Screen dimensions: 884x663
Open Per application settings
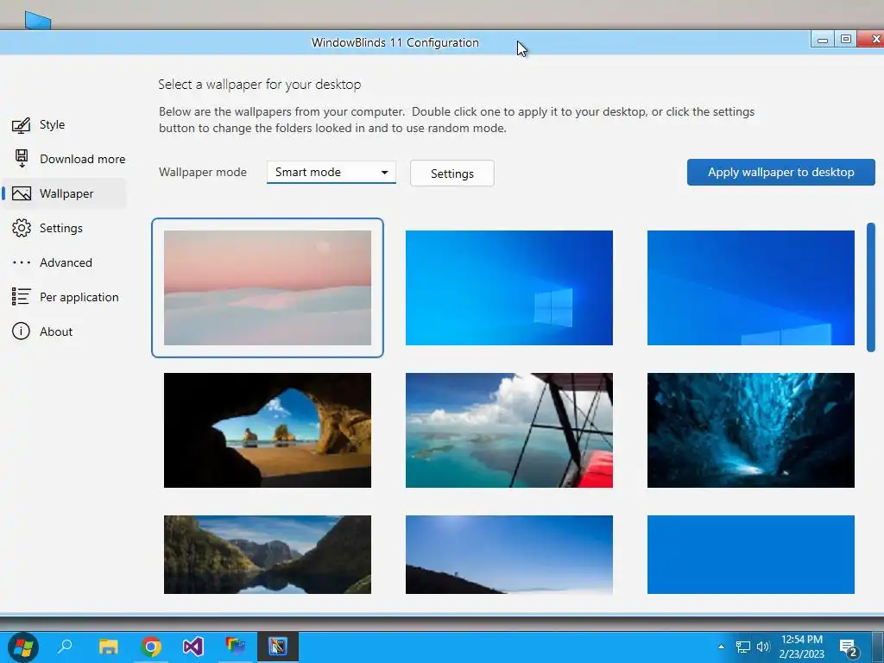point(79,297)
